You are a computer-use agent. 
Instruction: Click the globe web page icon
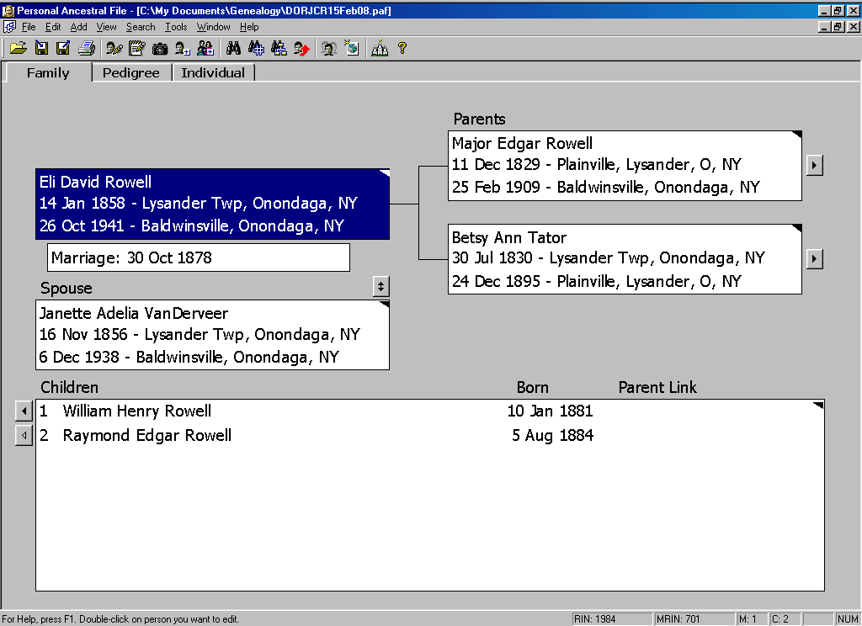[351, 48]
